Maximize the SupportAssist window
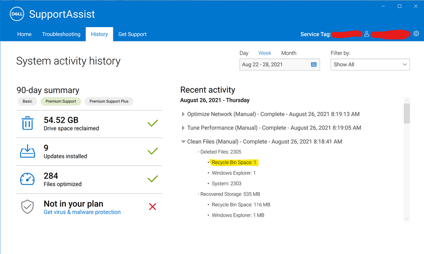424x254 pixels. (x=400, y=6)
